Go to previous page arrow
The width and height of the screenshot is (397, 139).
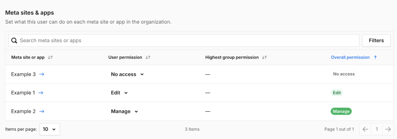(365, 129)
